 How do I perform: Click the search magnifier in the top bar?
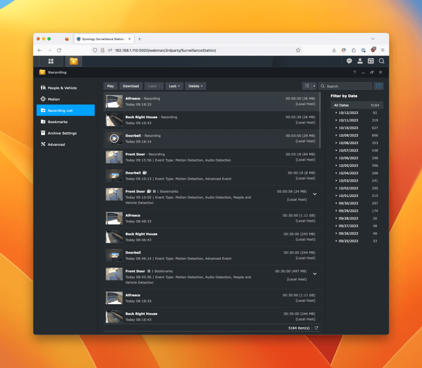click(381, 61)
